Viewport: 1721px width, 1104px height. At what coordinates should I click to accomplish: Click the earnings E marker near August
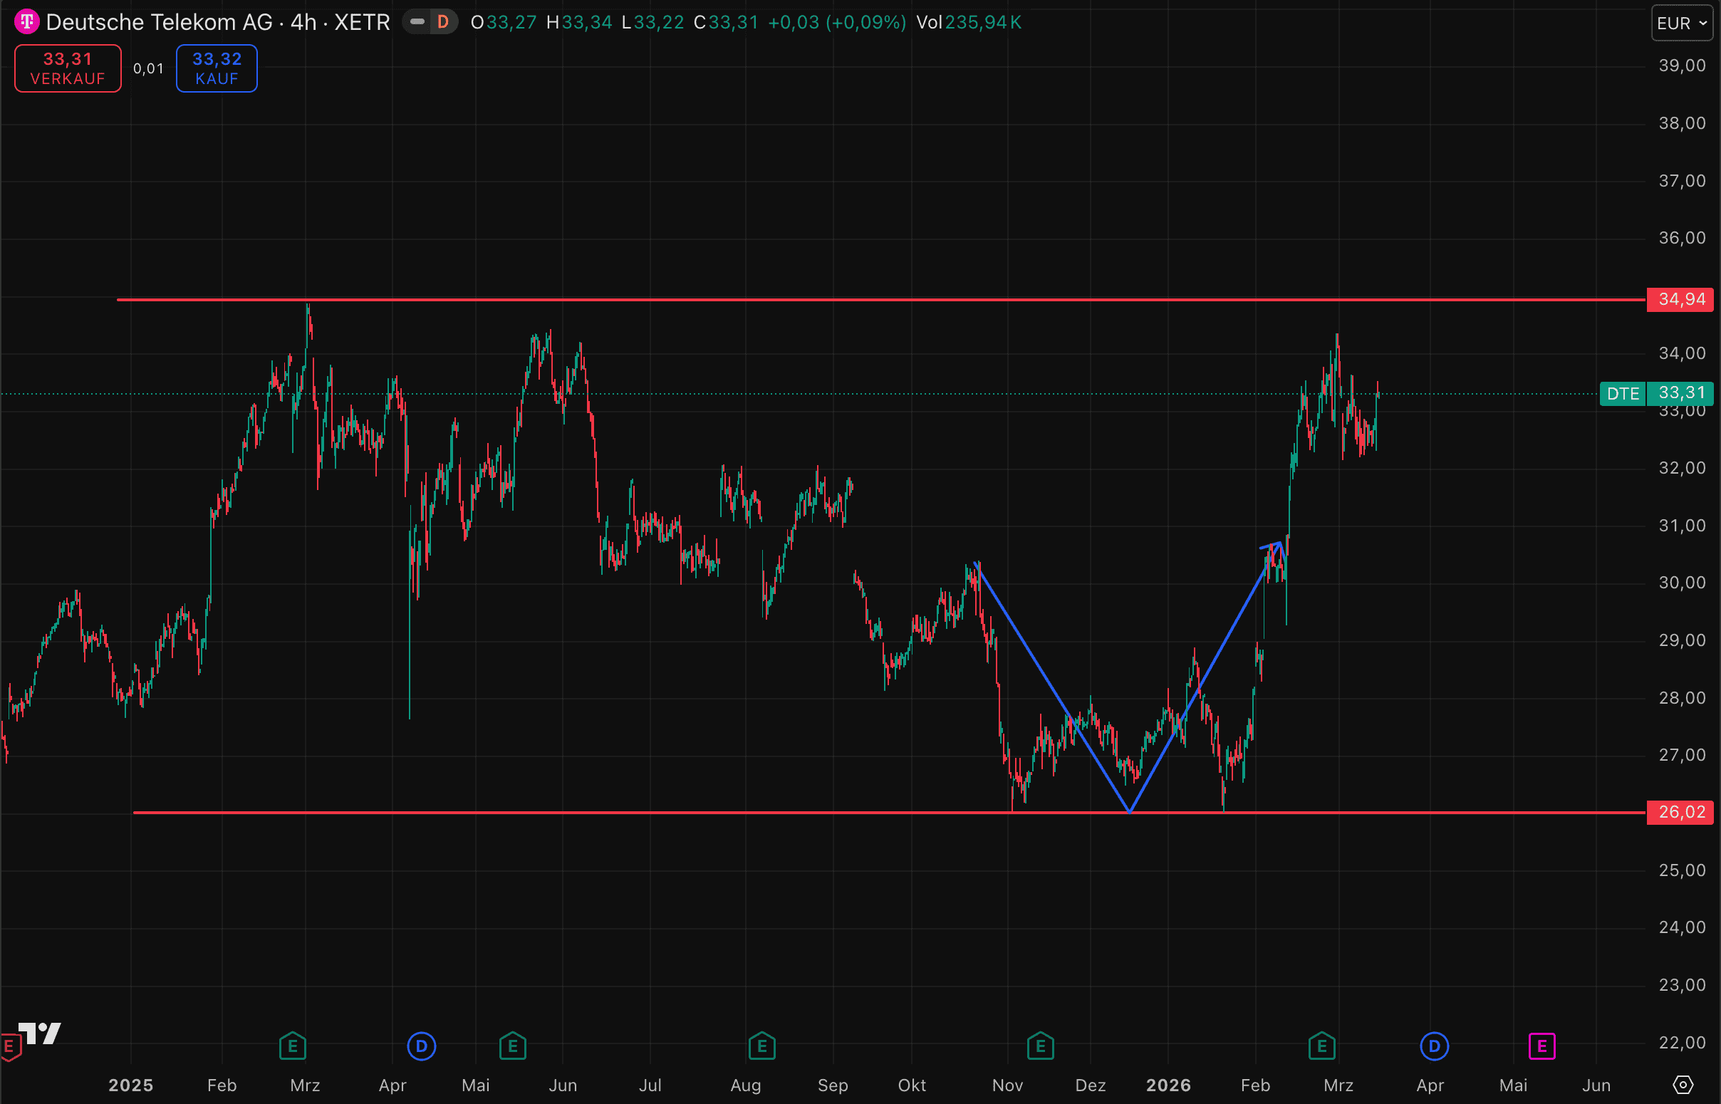tap(762, 1046)
